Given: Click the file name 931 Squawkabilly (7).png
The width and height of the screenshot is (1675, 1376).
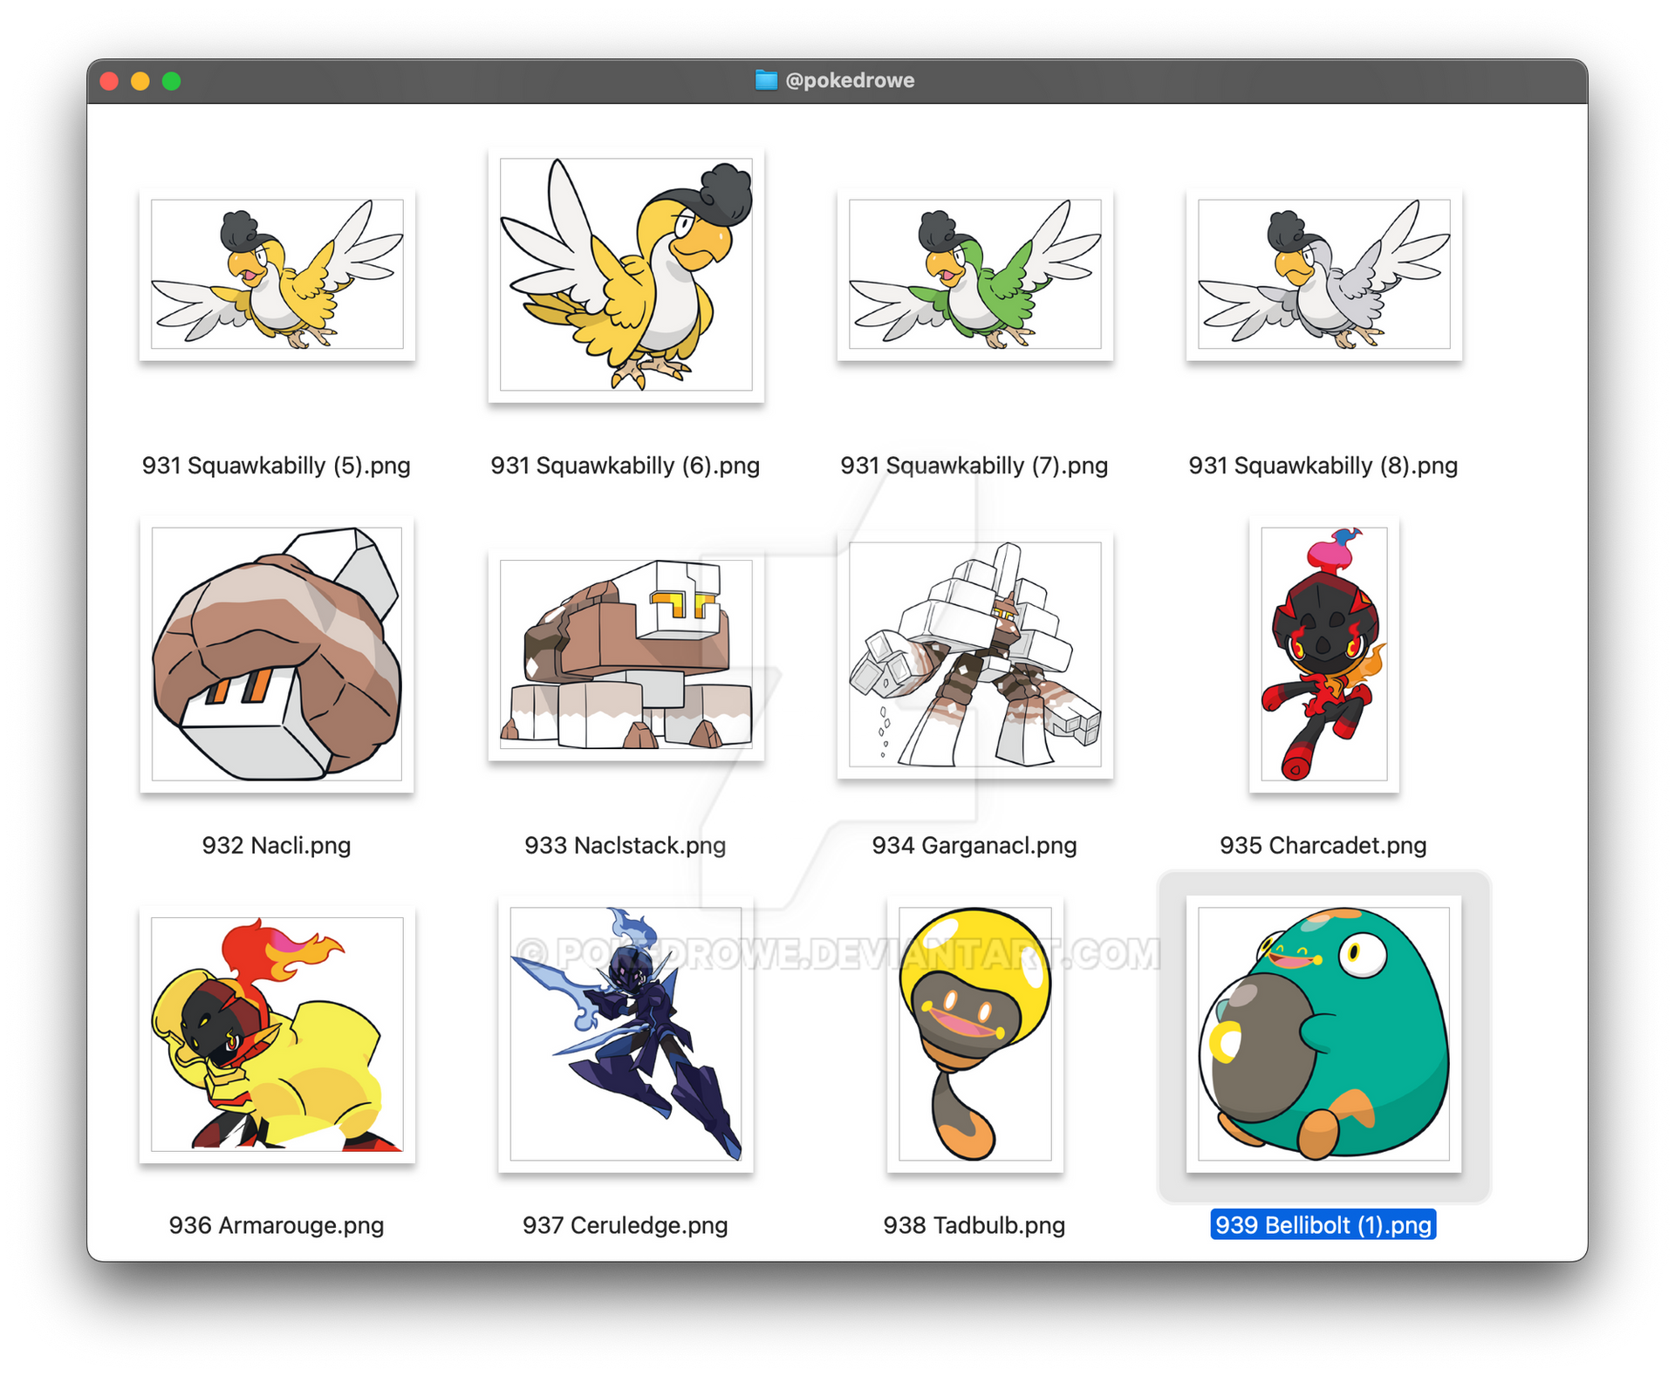Looking at the screenshot, I should click(974, 466).
